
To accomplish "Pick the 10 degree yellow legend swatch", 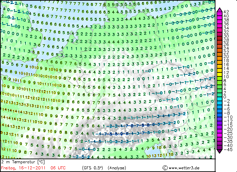I will coord(219,77).
